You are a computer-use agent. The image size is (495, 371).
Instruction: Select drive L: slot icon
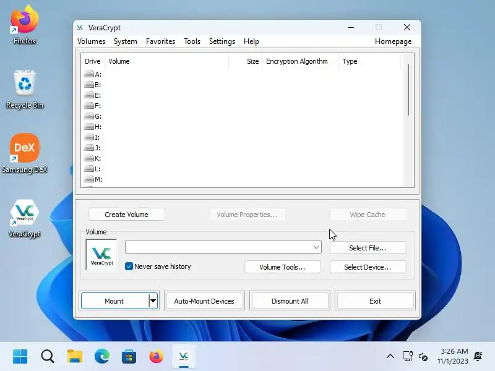pos(89,169)
